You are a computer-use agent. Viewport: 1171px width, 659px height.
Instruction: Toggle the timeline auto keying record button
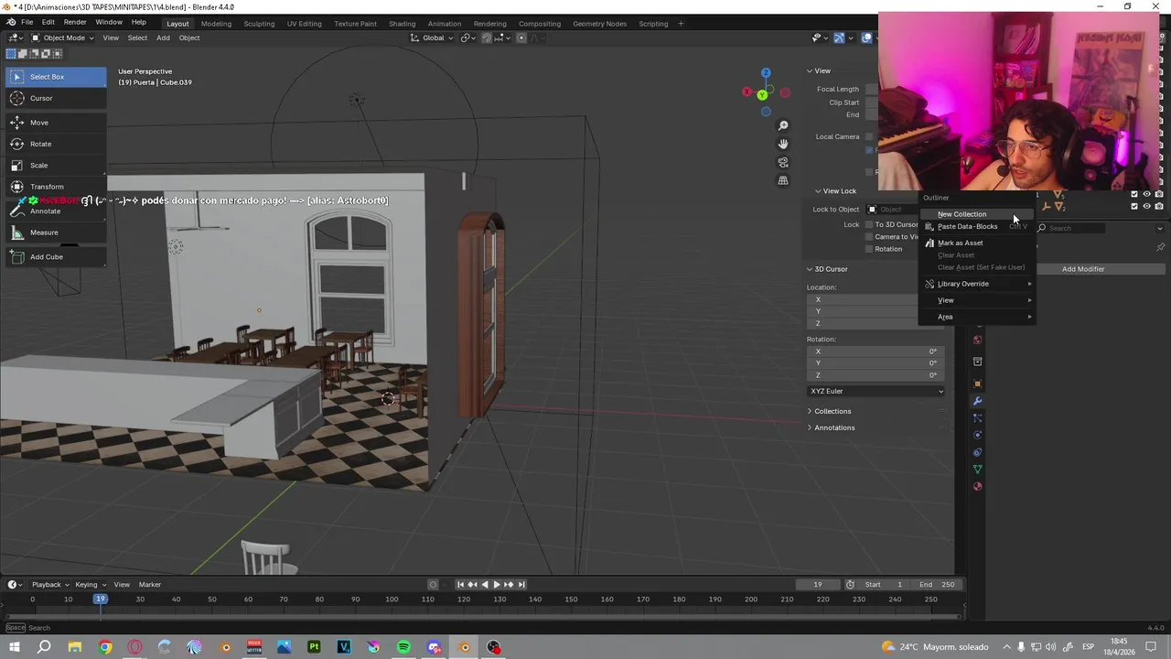(x=433, y=585)
